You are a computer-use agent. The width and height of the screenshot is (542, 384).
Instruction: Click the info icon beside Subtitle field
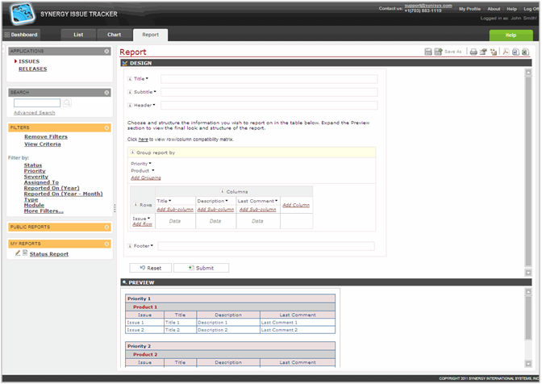coord(130,92)
